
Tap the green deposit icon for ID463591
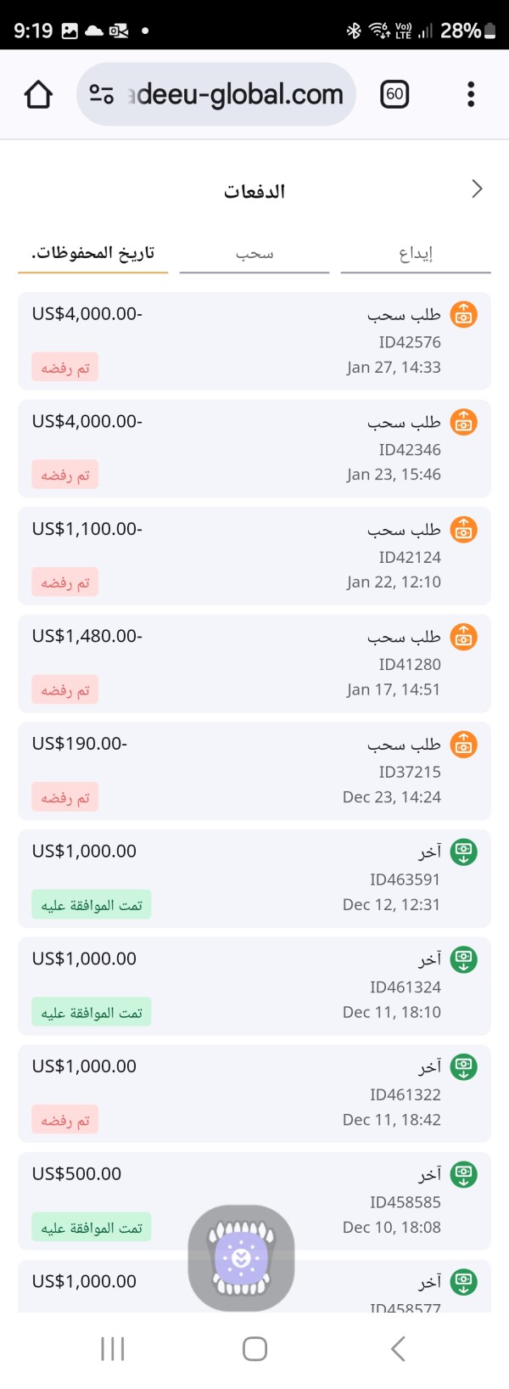(463, 852)
